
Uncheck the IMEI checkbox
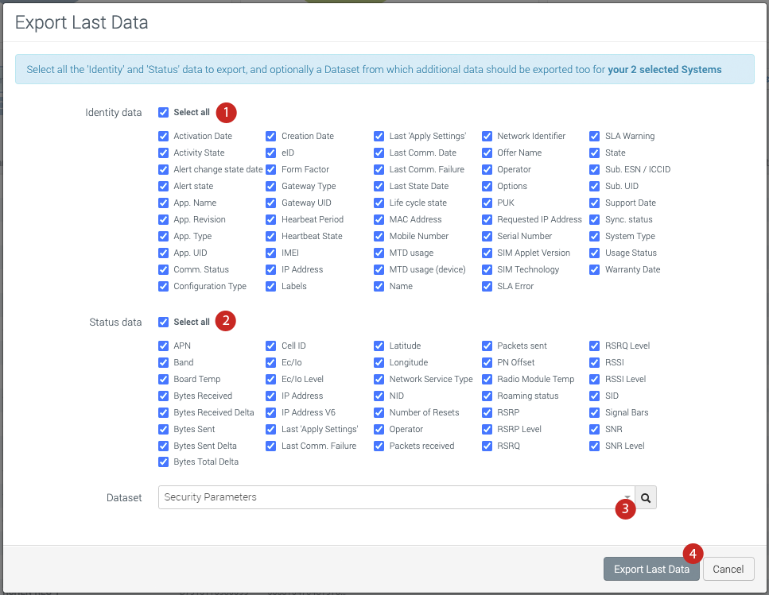pyautogui.click(x=271, y=253)
